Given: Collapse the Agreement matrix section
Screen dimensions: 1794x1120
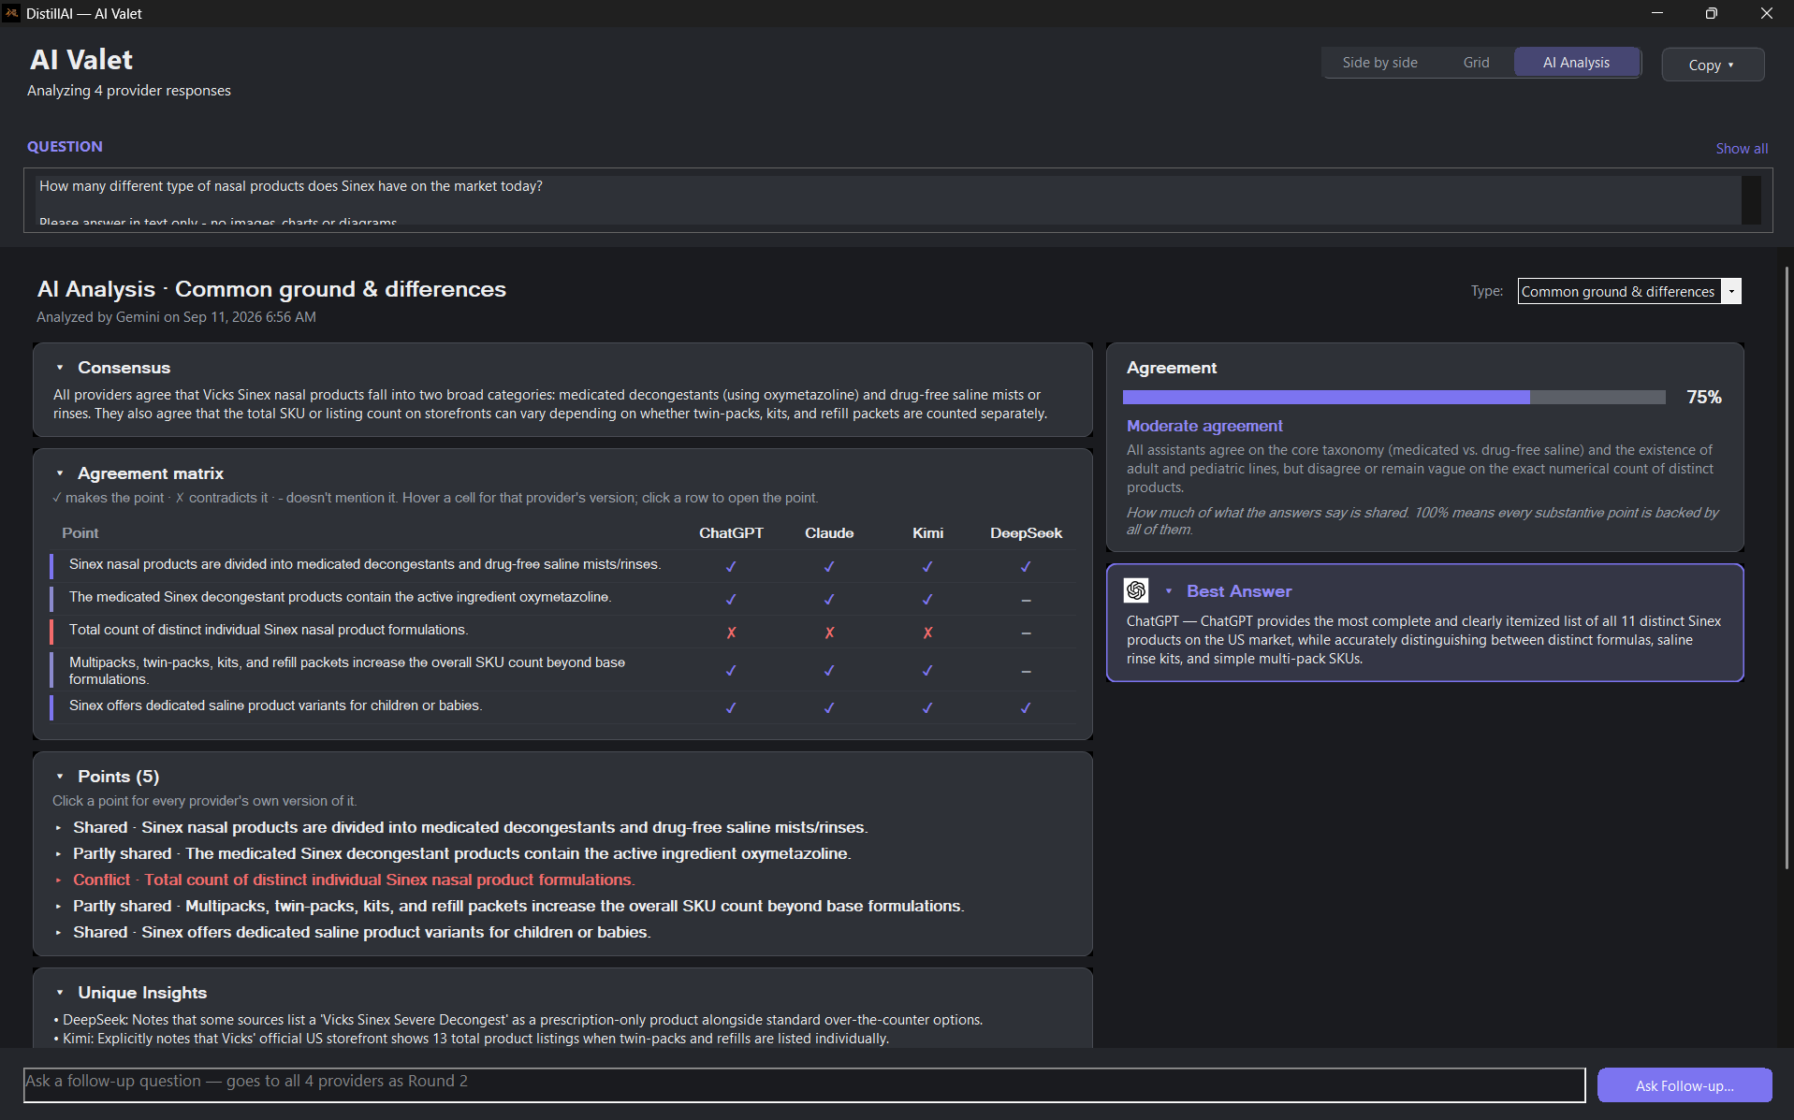Looking at the screenshot, I should coord(60,473).
